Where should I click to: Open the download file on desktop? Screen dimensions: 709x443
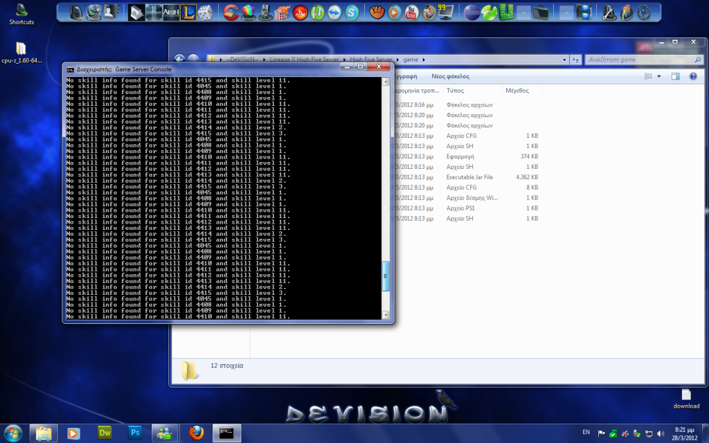686,395
